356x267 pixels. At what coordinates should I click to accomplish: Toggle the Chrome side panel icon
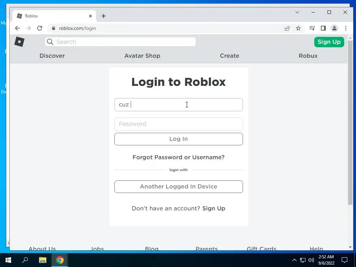tap(323, 28)
